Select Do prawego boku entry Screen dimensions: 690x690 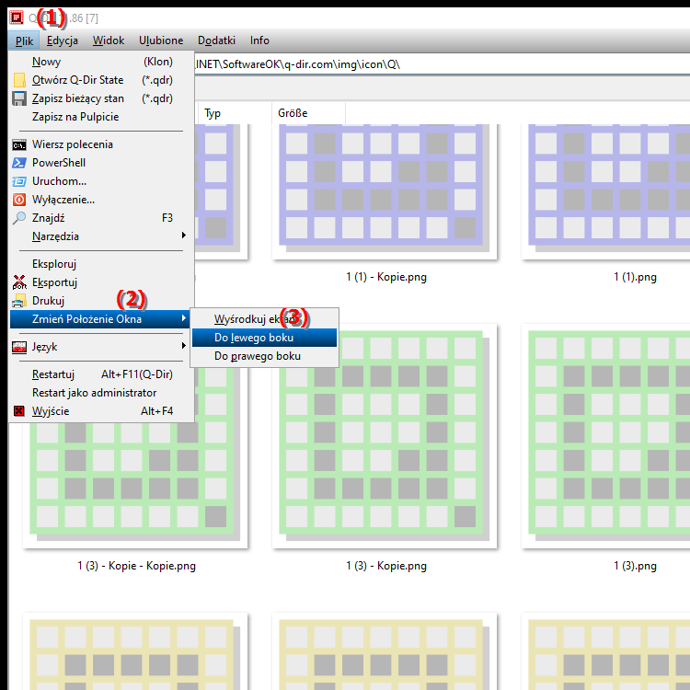(258, 356)
